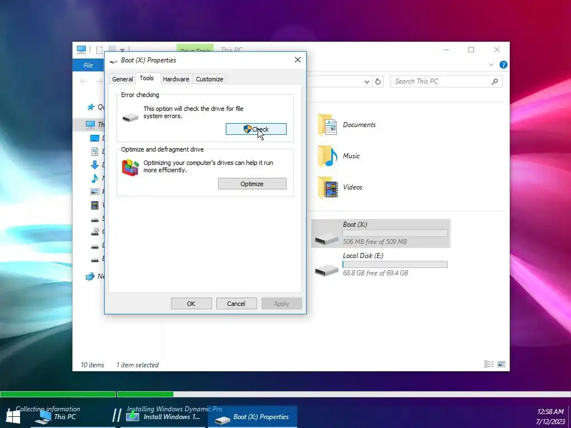Open Pictures icon in the navigation pane

click(95, 192)
